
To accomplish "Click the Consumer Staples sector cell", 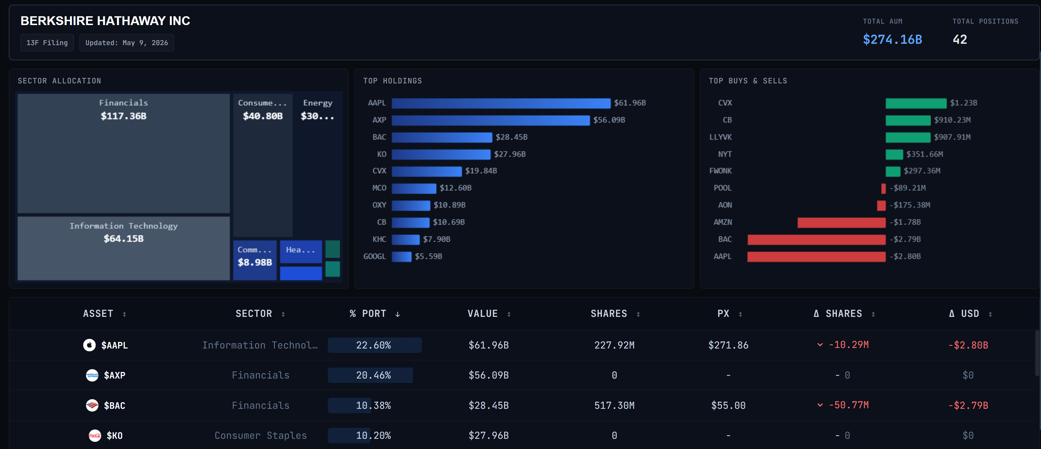I will click(x=261, y=436).
